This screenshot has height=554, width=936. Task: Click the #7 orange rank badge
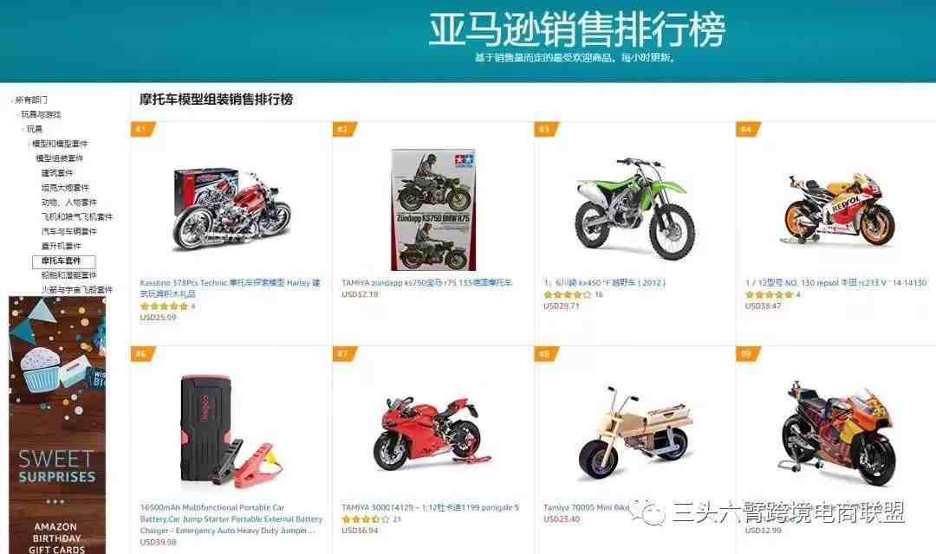tap(344, 354)
